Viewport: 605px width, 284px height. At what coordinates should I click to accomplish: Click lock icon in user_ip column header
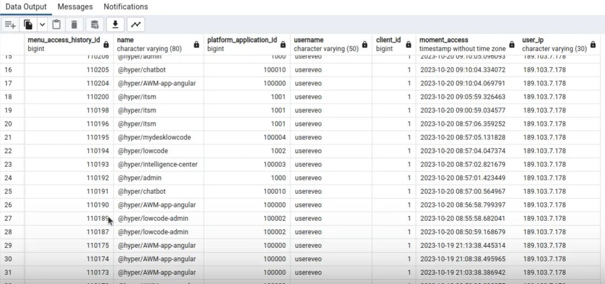pyautogui.click(x=594, y=45)
